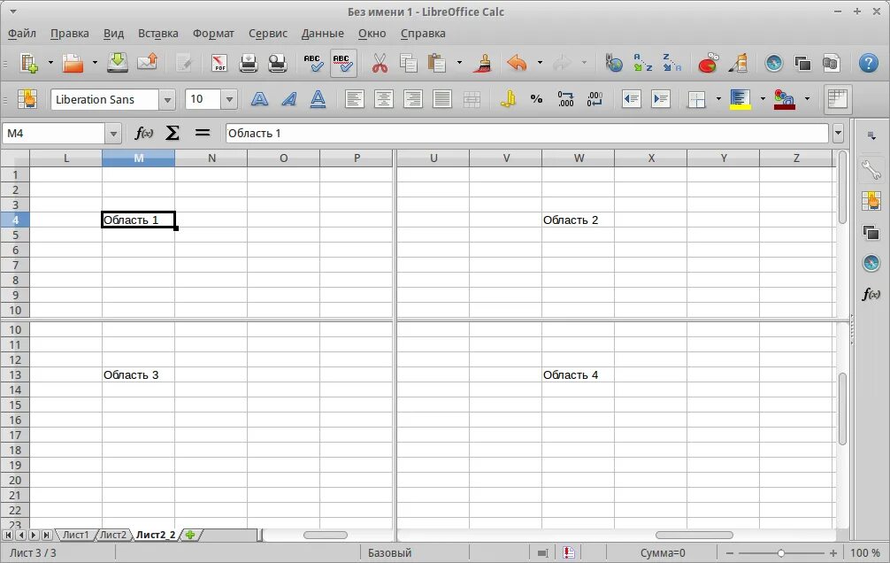Viewport: 890px width, 563px height.
Task: Apply currency number format
Action: [x=508, y=99]
